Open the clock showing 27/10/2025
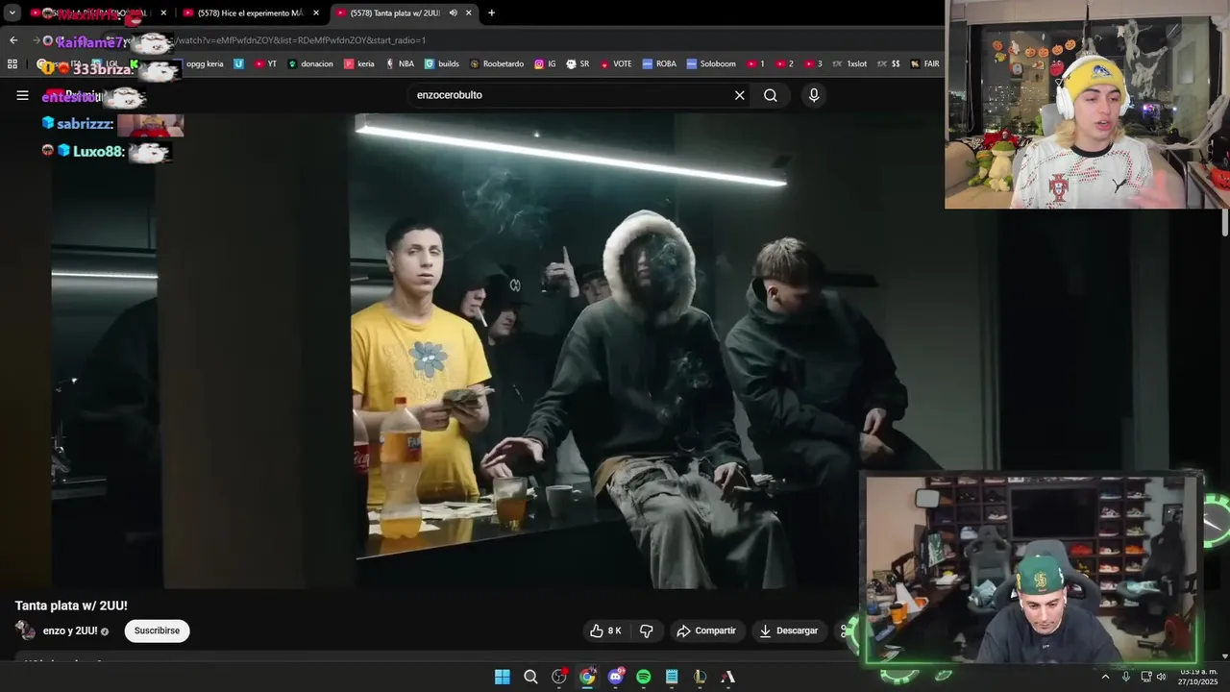 pyautogui.click(x=1198, y=677)
